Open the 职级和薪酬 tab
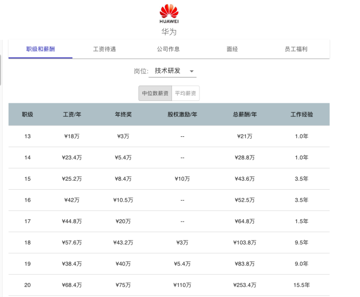Viewport: 360px width, 297px height. [x=40, y=49]
